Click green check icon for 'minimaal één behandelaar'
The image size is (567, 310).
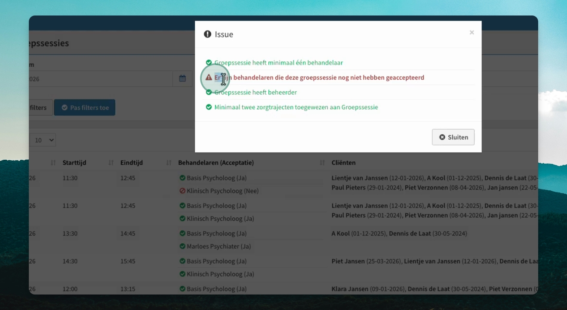click(x=209, y=62)
